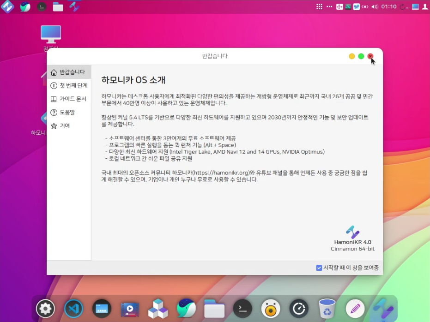The image size is (430, 322).
Task: Uncheck '시작할 때 이 창을 보여줌' checkbox
Action: pos(319,268)
